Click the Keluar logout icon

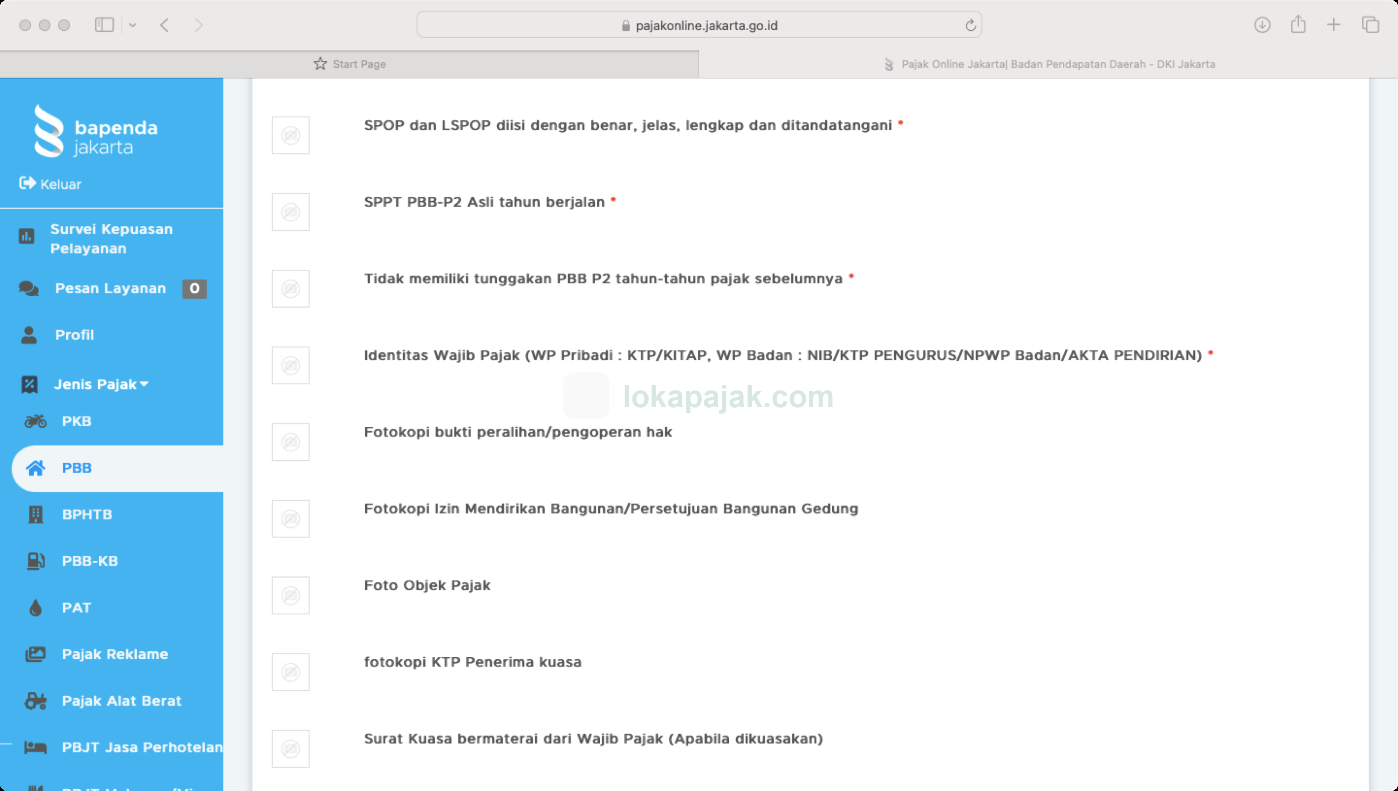(27, 183)
